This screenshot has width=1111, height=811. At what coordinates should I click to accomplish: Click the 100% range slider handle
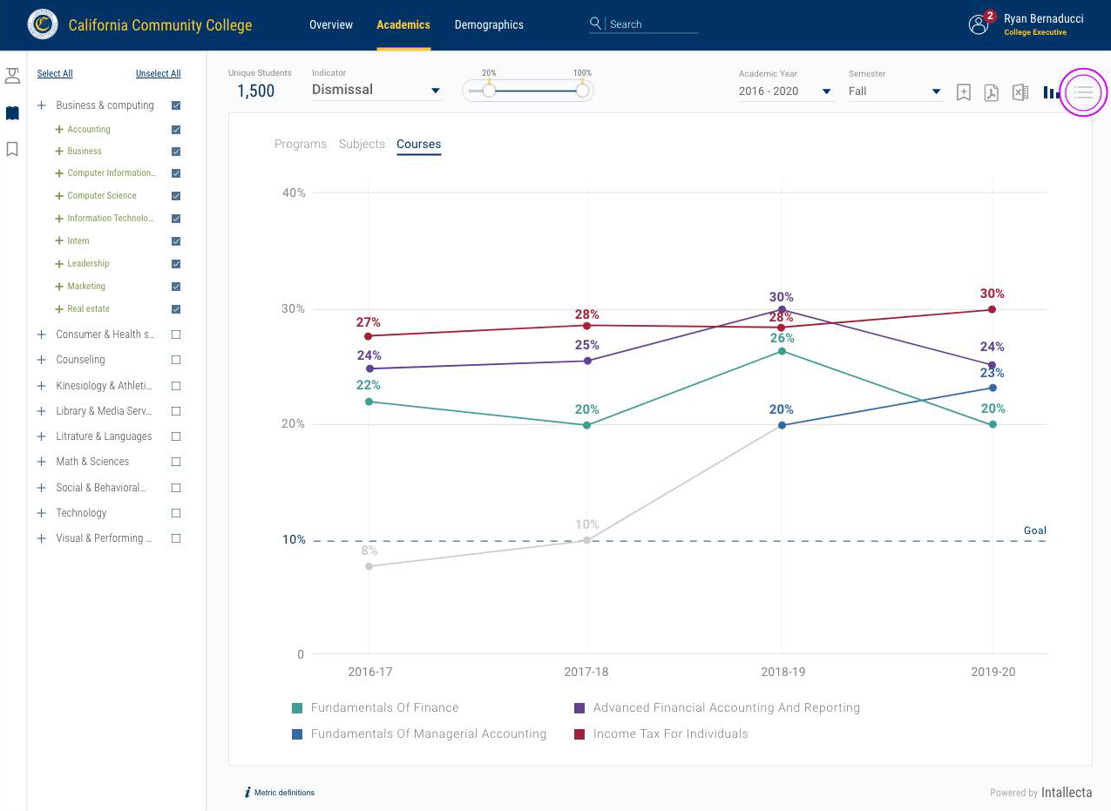(582, 90)
